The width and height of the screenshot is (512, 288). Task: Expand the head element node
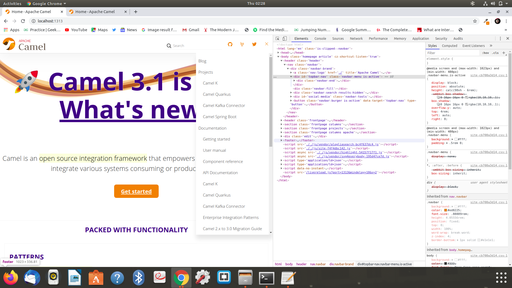click(278, 53)
